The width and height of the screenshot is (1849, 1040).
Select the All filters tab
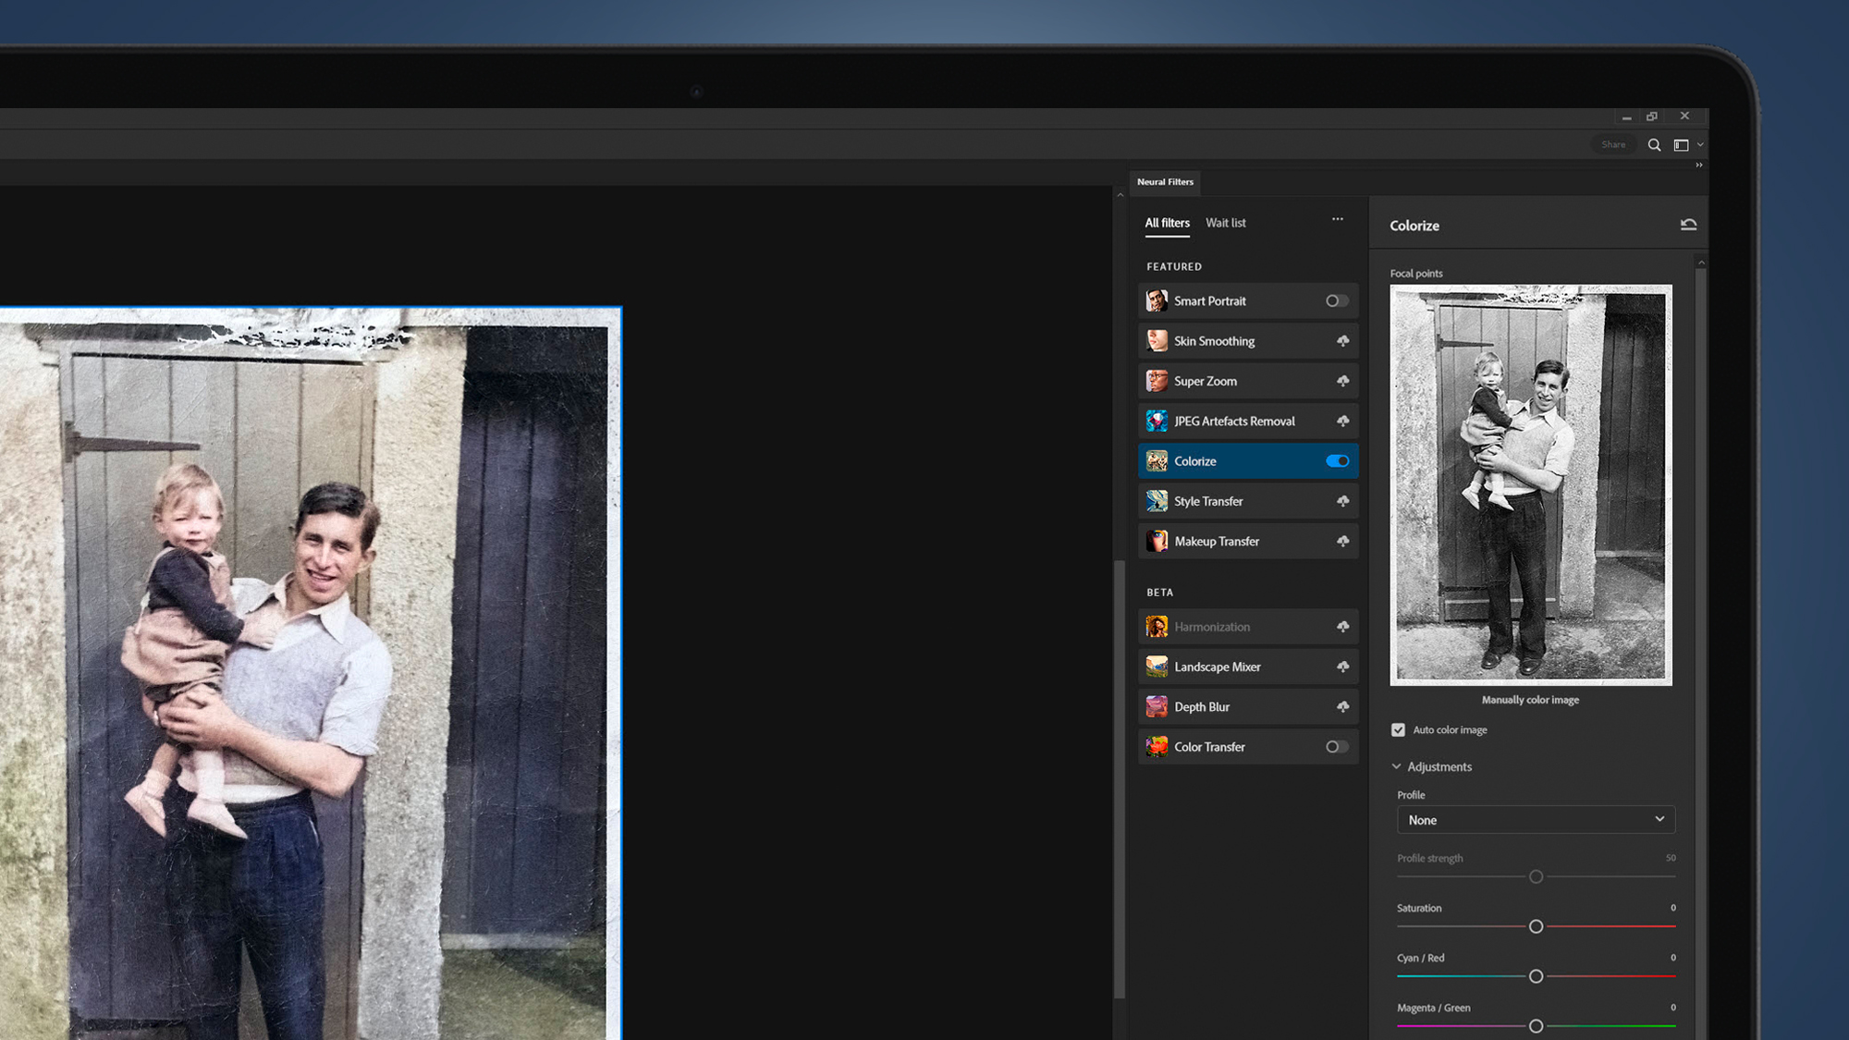[x=1167, y=222]
